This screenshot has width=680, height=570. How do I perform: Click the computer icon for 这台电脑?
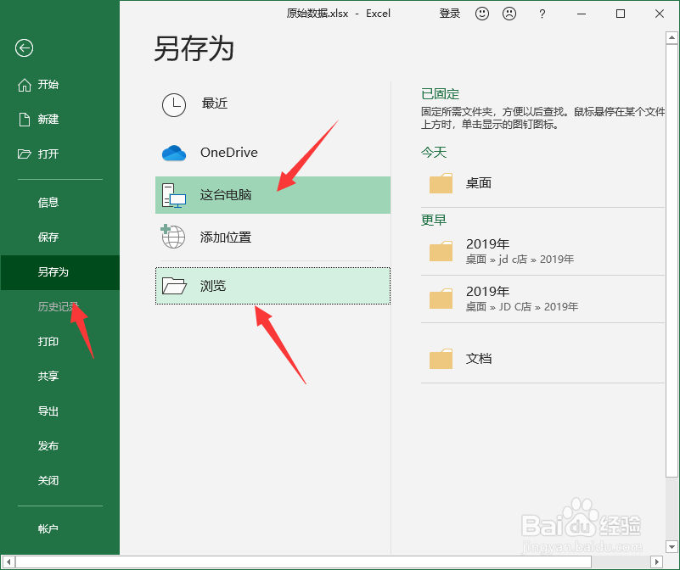coord(173,195)
